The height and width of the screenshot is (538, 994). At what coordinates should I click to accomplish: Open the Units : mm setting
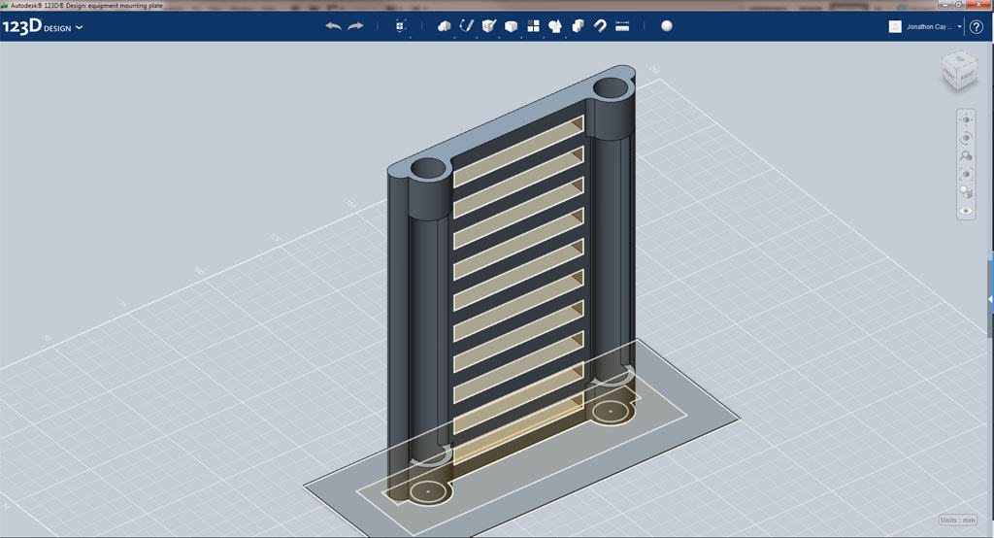pyautogui.click(x=957, y=520)
